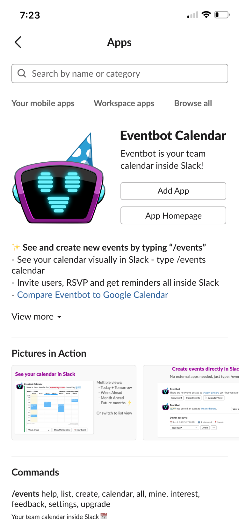
Task: Tap the calendar emoji after Slack text
Action: pos(104,516)
